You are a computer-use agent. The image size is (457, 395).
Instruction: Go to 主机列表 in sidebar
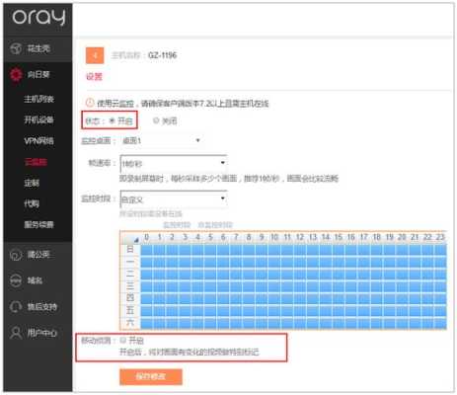38,99
